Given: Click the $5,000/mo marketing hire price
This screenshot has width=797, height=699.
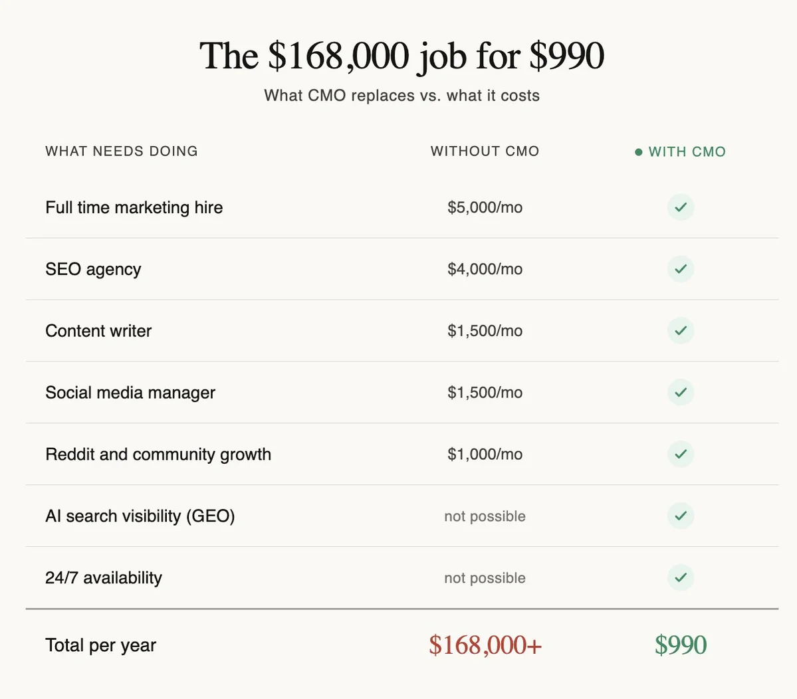Looking at the screenshot, I should coord(485,207).
